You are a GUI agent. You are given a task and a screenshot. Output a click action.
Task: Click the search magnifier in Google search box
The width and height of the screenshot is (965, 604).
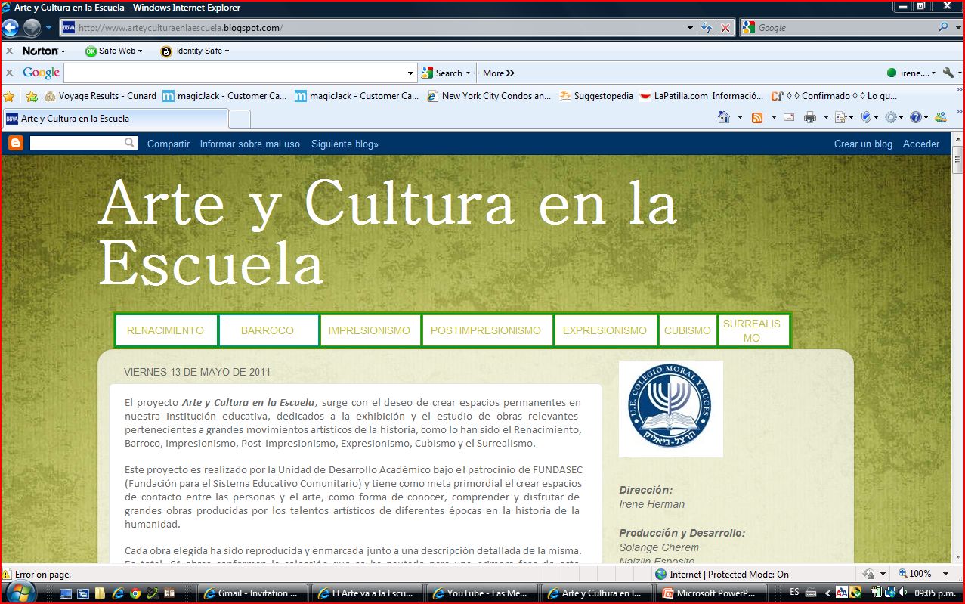944,27
